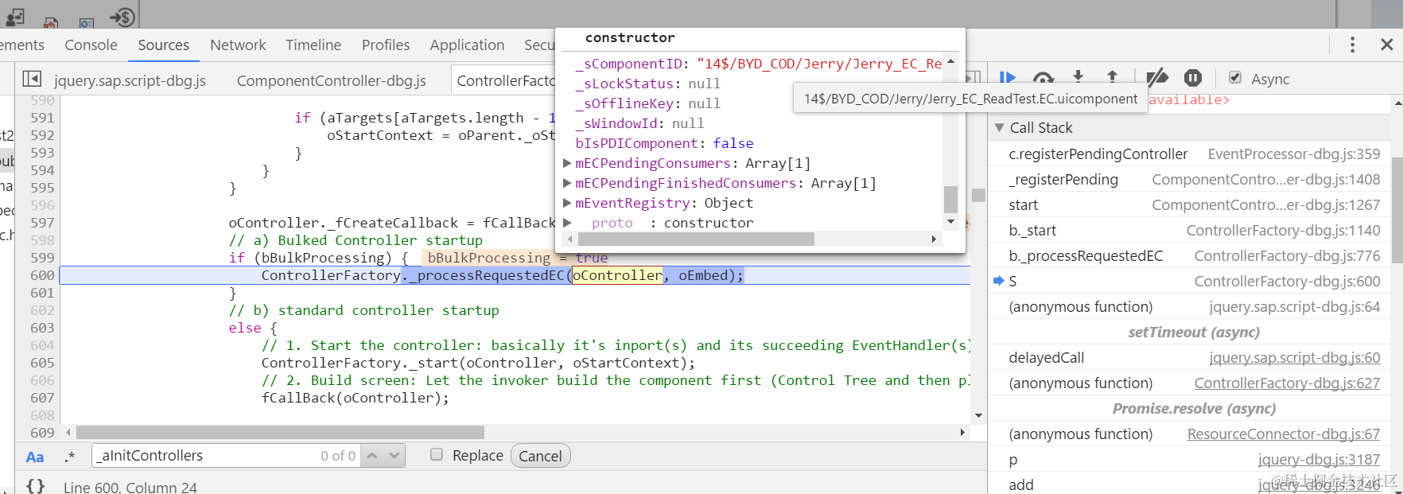Click line number 605 gutter for breakpoint
This screenshot has height=494, width=1403.
point(42,363)
